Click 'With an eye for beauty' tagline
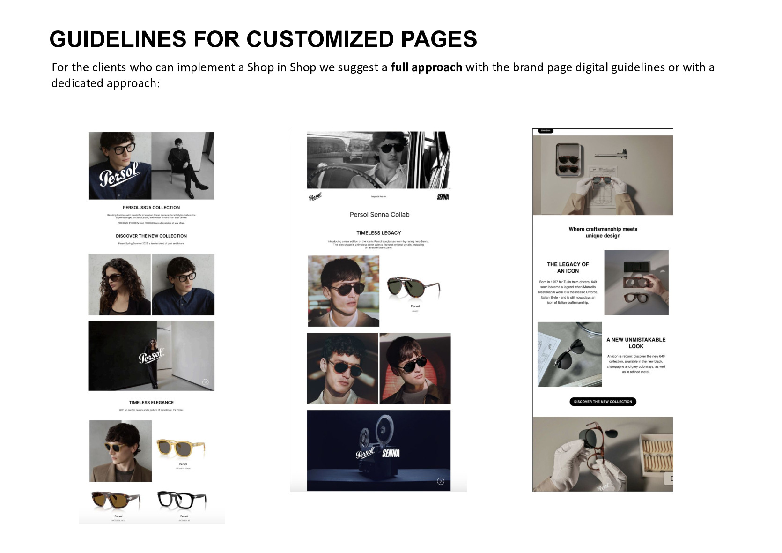Viewport: 782px width, 553px height. point(151,410)
